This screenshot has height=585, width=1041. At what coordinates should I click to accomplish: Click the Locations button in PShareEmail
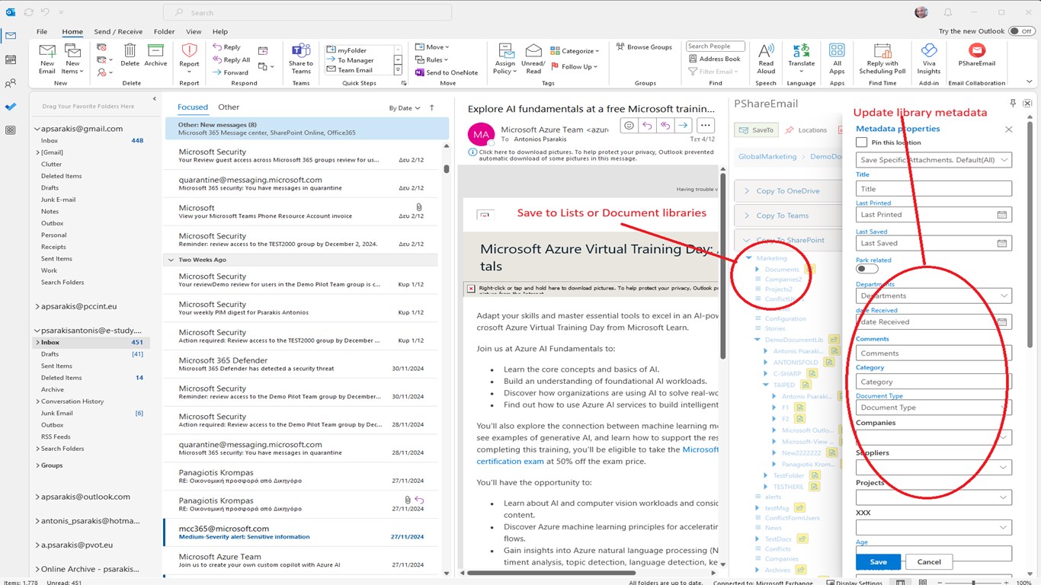tap(806, 130)
